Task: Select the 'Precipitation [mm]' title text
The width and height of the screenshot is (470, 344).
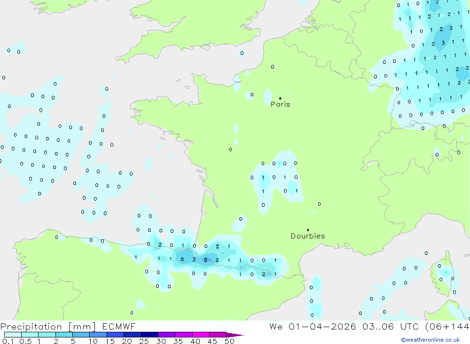Action: tap(48, 327)
